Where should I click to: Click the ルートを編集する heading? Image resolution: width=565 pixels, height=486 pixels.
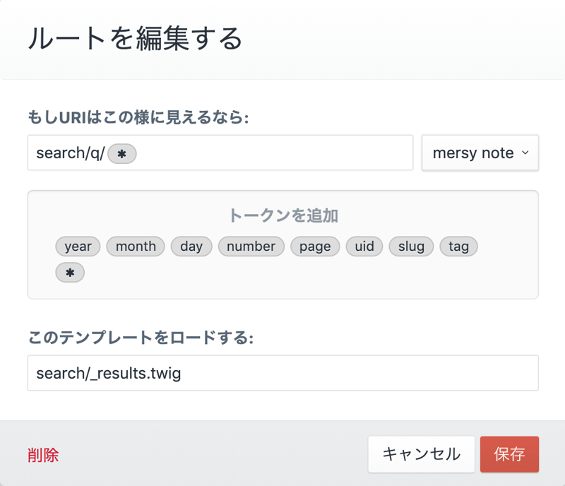tap(135, 38)
